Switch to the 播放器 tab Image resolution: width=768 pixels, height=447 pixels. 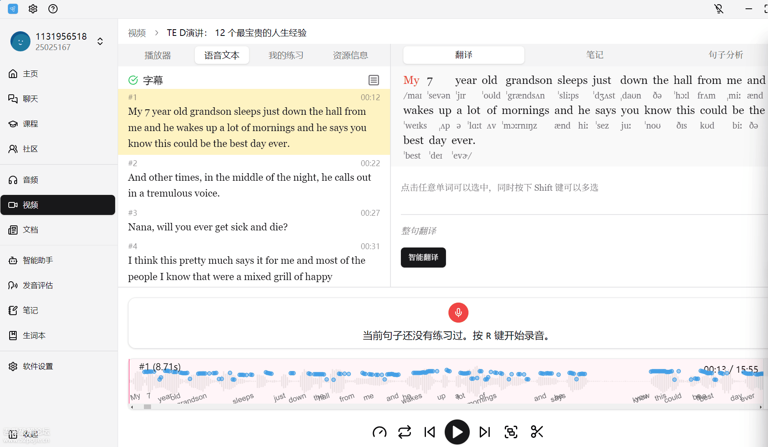158,55
